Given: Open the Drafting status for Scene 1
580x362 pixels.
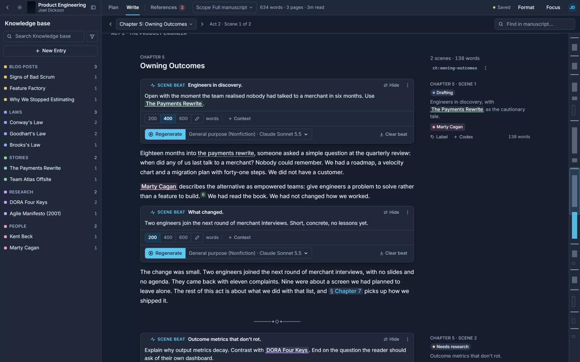Looking at the screenshot, I should pos(442,93).
